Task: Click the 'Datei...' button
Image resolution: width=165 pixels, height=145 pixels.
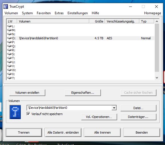Action: pyautogui.click(x=138, y=108)
